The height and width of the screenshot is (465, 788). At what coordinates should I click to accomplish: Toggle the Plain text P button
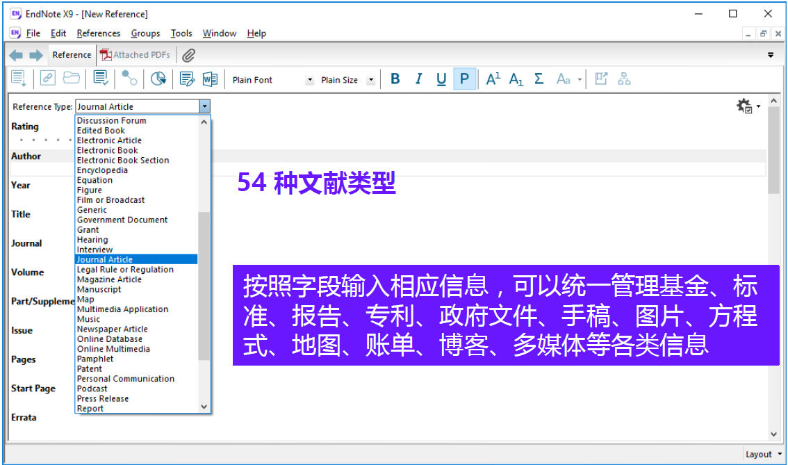pyautogui.click(x=464, y=79)
